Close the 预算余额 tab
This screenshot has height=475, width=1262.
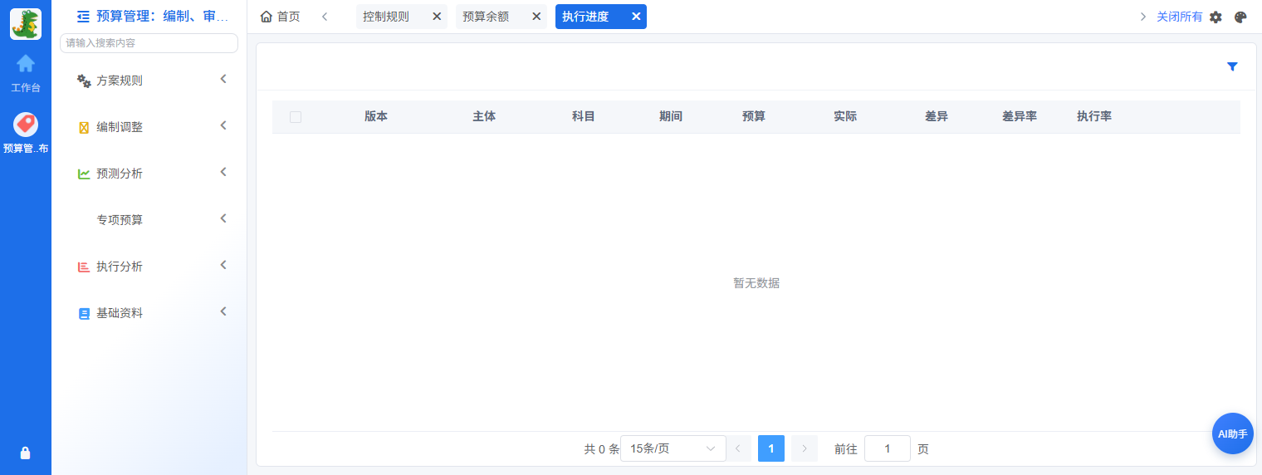pos(536,17)
